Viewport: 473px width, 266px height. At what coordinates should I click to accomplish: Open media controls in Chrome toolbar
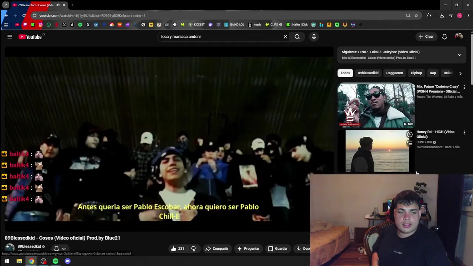click(x=450, y=16)
